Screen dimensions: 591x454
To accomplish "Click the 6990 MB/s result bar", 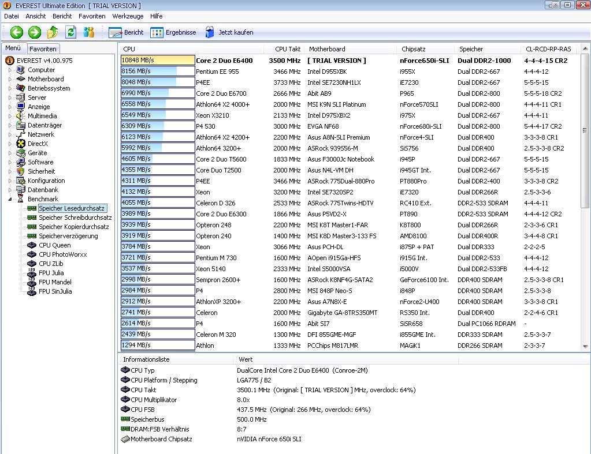I will coord(158,93).
